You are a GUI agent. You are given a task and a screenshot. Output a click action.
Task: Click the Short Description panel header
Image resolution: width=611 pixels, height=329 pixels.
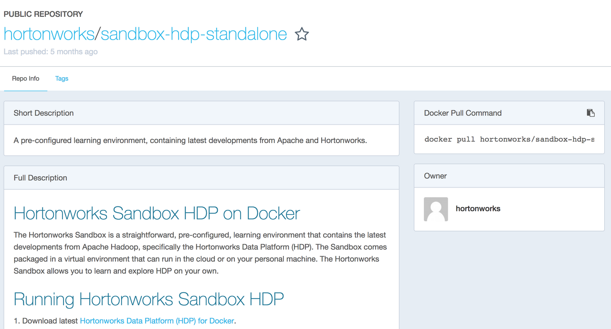coord(201,113)
